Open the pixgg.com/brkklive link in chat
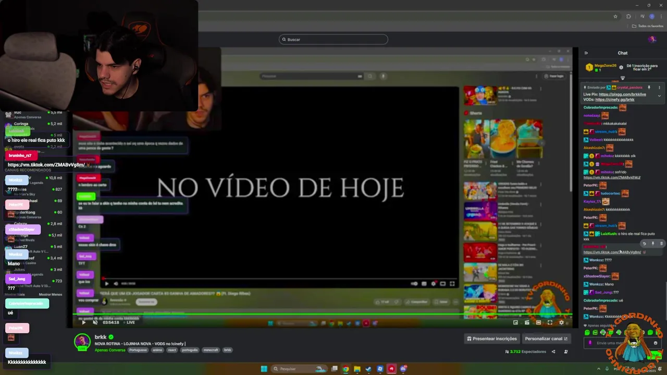 (x=622, y=94)
